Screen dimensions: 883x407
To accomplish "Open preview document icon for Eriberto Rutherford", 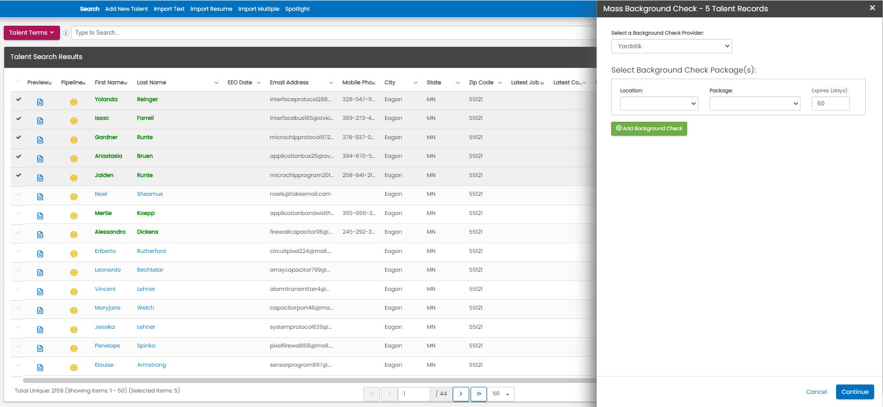I will click(40, 254).
